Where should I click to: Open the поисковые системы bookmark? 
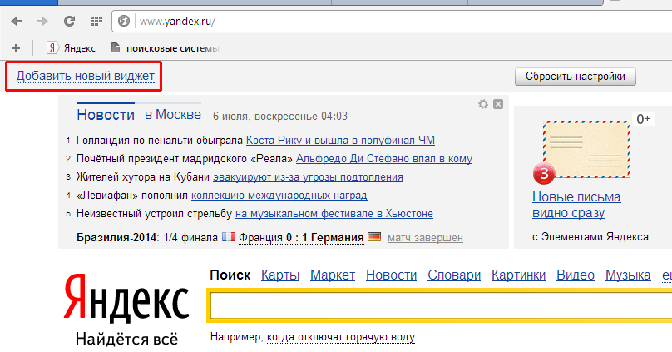point(166,48)
